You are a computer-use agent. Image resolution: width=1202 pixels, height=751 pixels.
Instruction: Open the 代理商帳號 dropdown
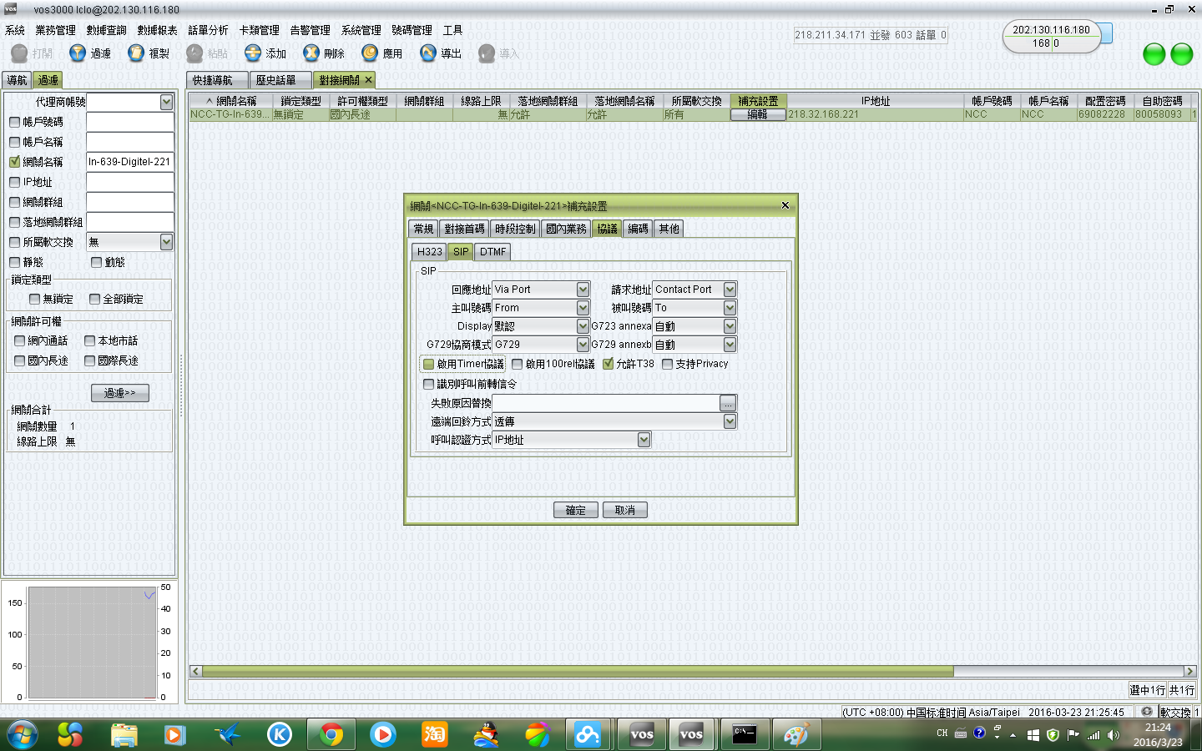166,102
